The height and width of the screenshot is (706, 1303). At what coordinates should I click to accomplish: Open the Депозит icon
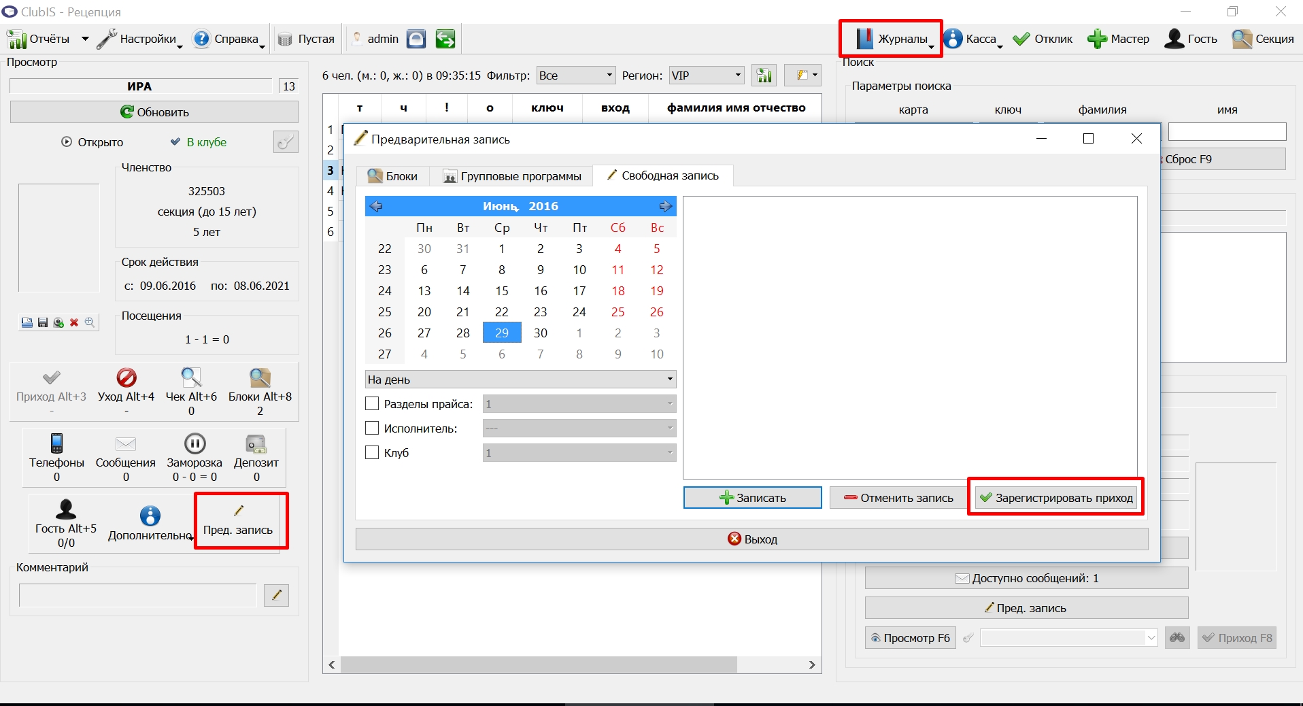point(256,444)
